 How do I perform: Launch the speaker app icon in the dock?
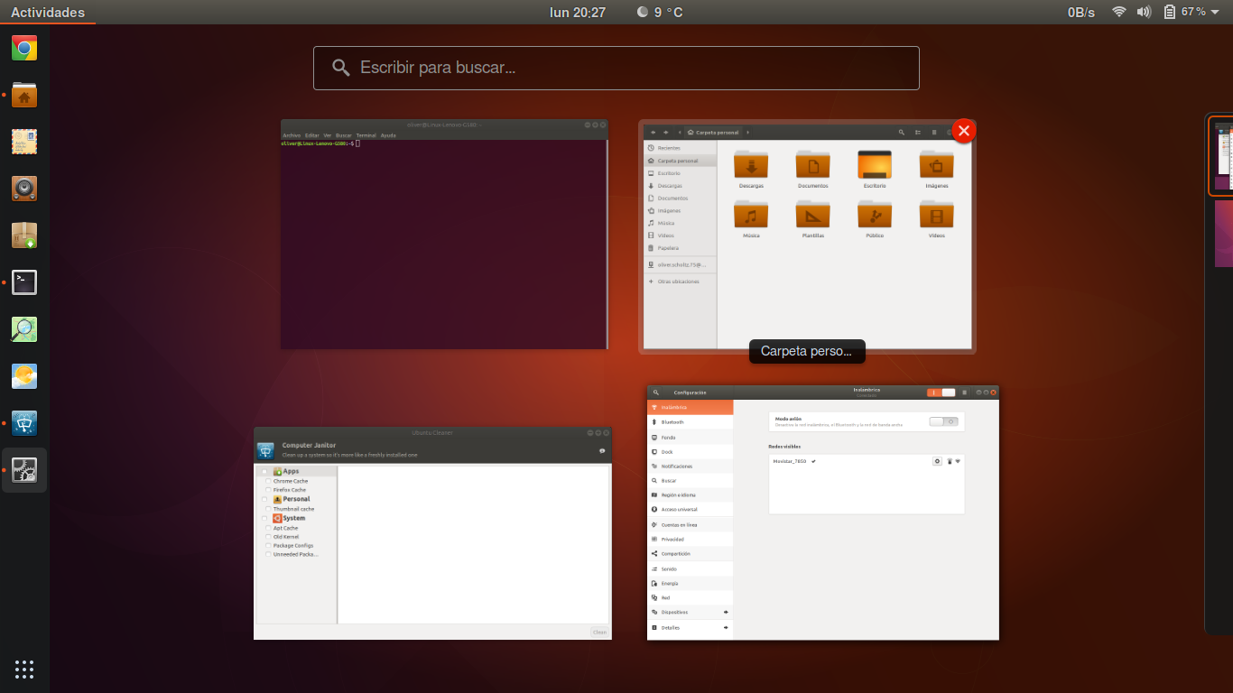[24, 189]
